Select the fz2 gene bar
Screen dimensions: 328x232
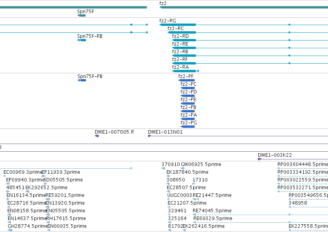coord(244,8)
